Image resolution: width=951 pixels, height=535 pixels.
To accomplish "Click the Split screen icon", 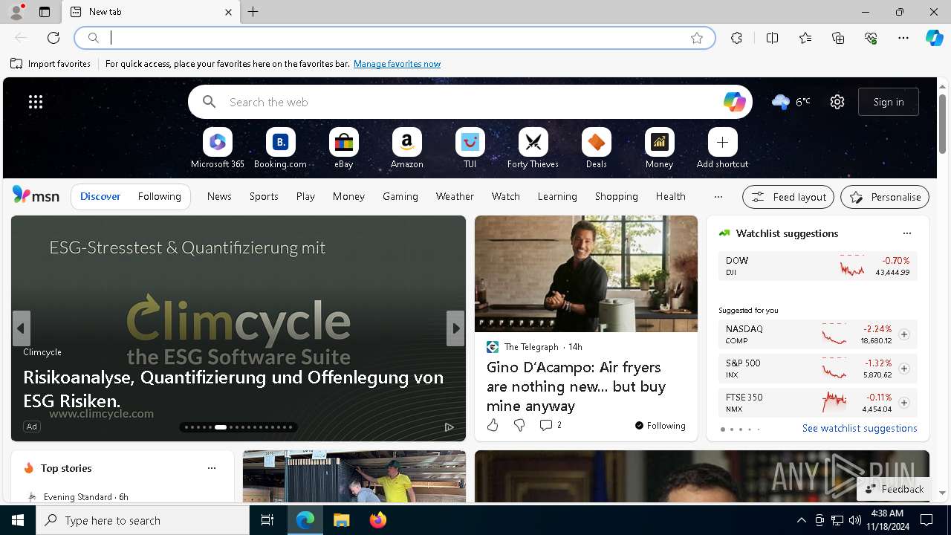I will [x=772, y=38].
